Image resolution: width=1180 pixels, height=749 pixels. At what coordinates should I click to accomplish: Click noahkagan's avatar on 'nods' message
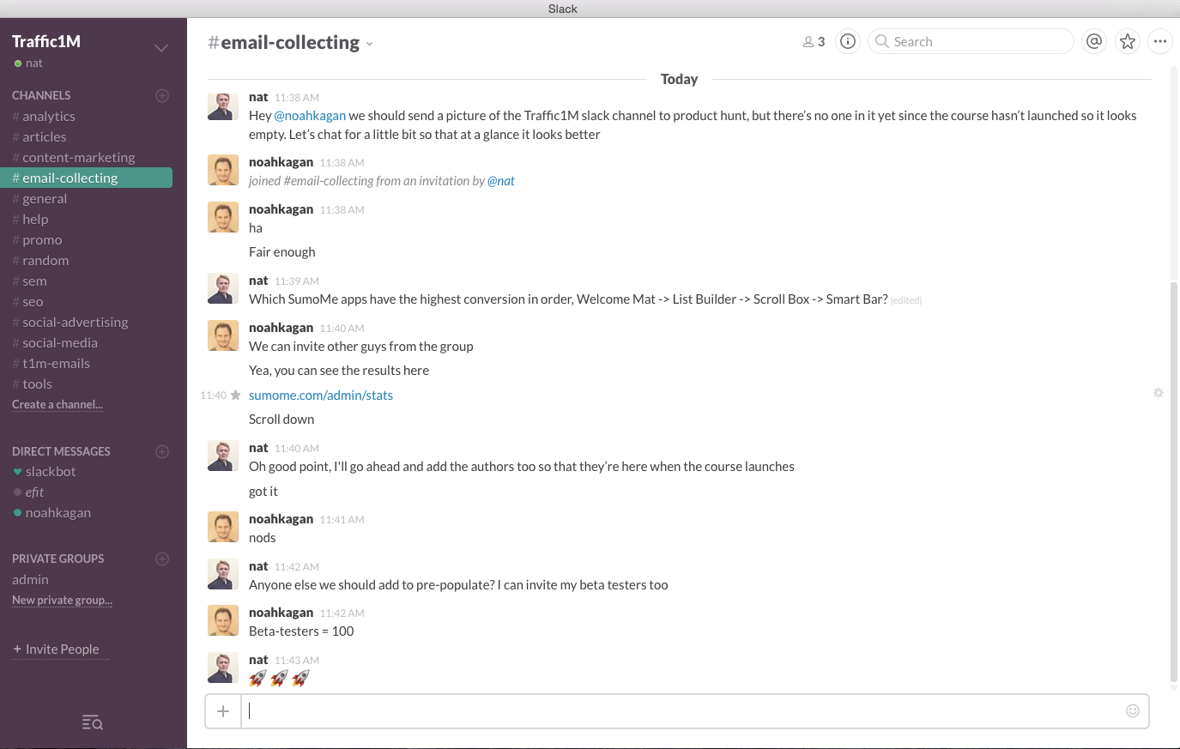click(x=223, y=527)
